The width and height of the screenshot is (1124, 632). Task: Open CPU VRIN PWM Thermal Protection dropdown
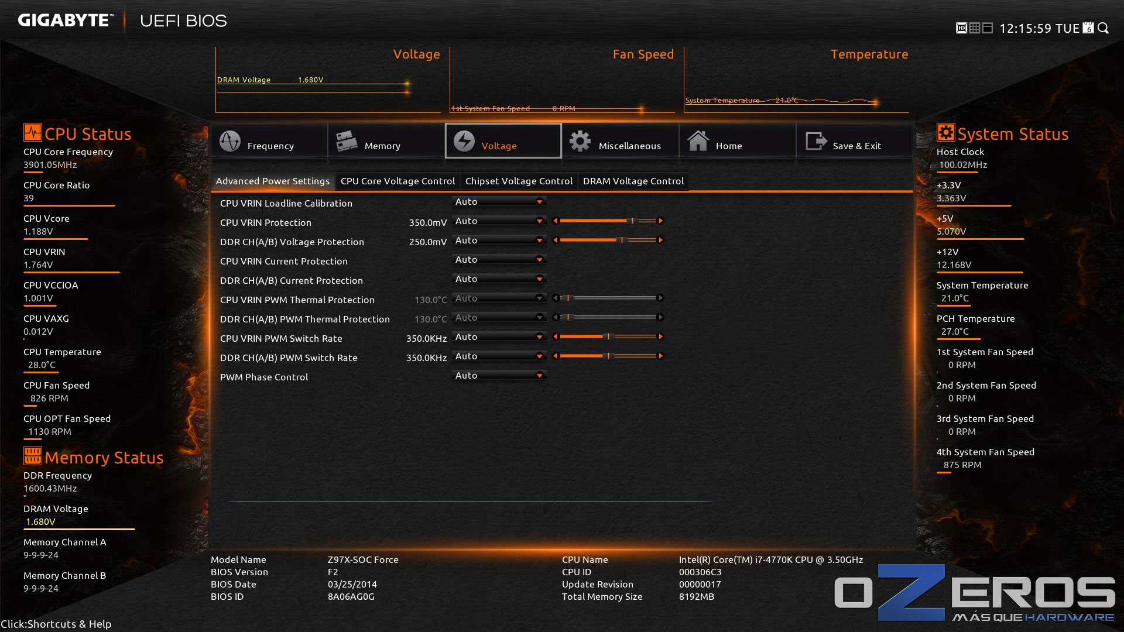point(499,298)
